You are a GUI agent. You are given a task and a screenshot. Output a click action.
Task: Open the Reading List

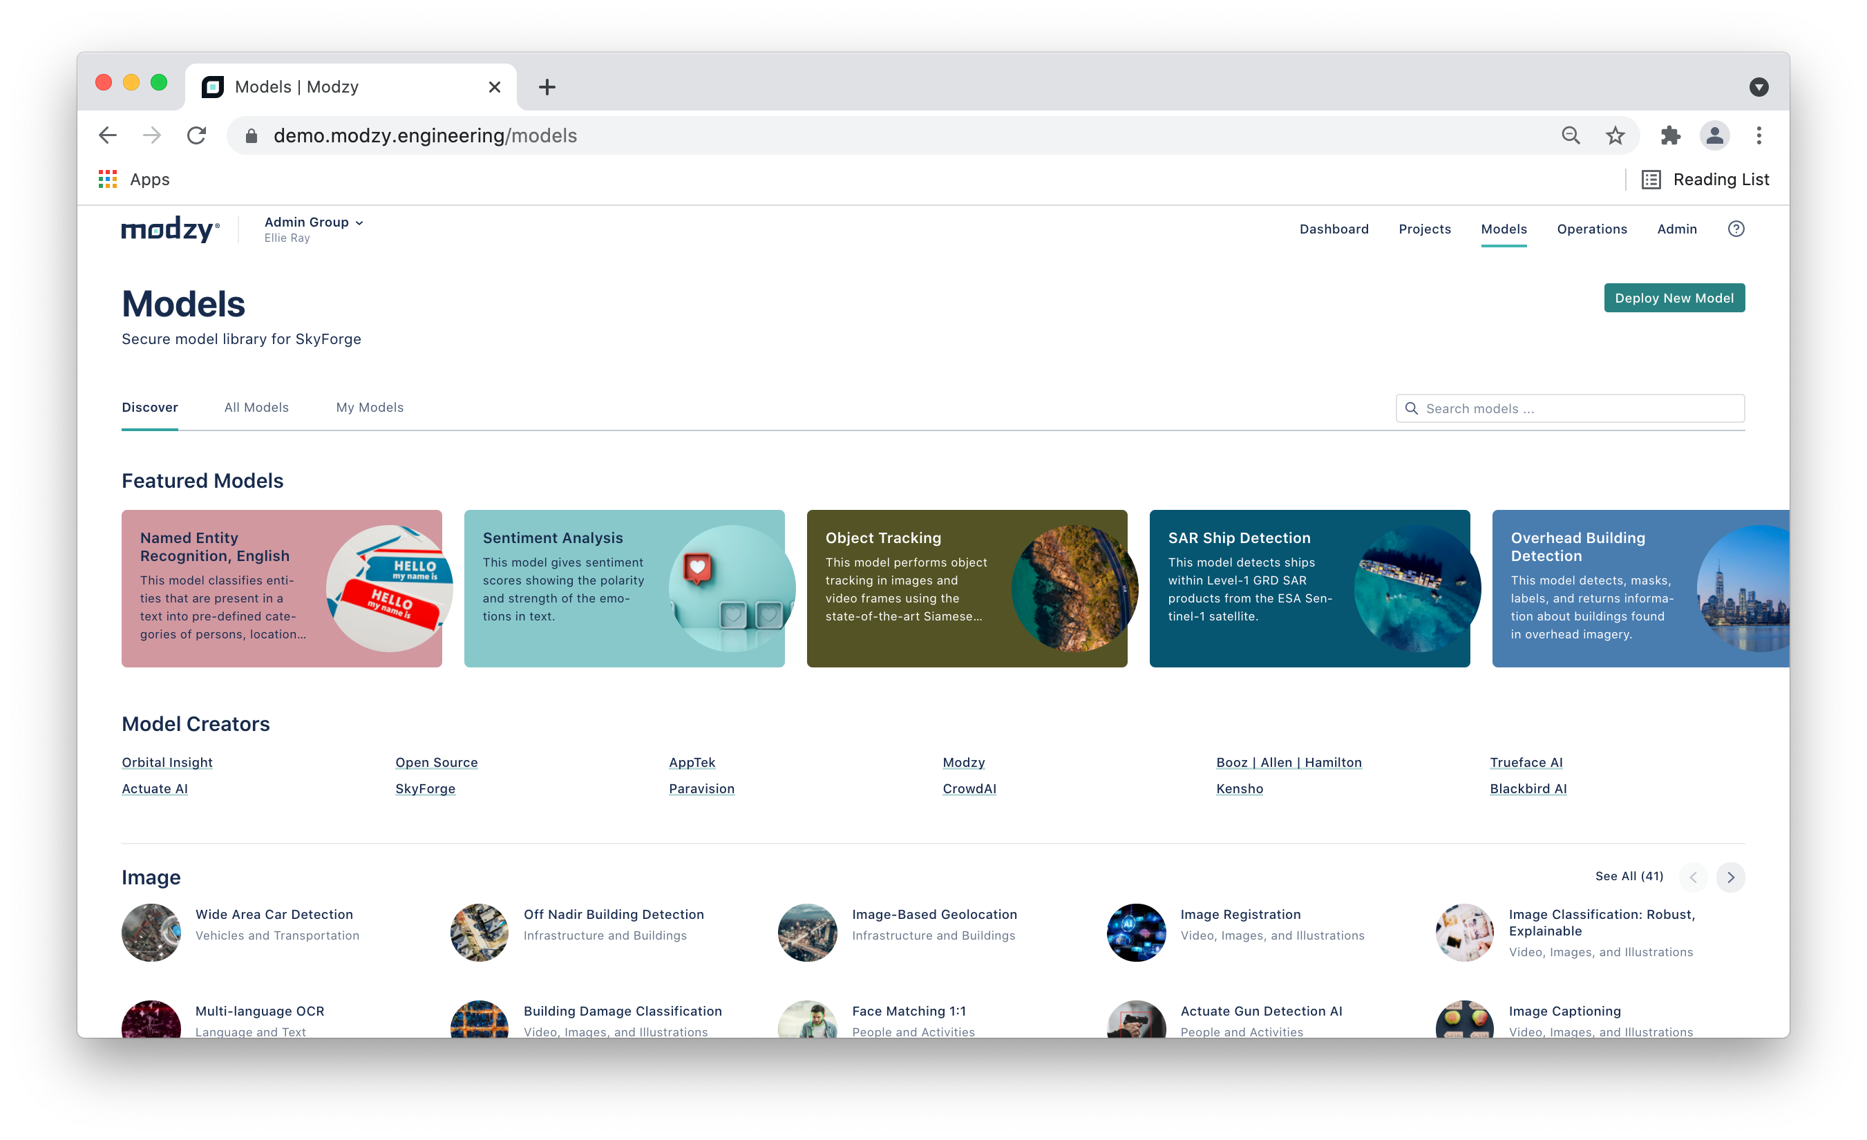[x=1705, y=180]
